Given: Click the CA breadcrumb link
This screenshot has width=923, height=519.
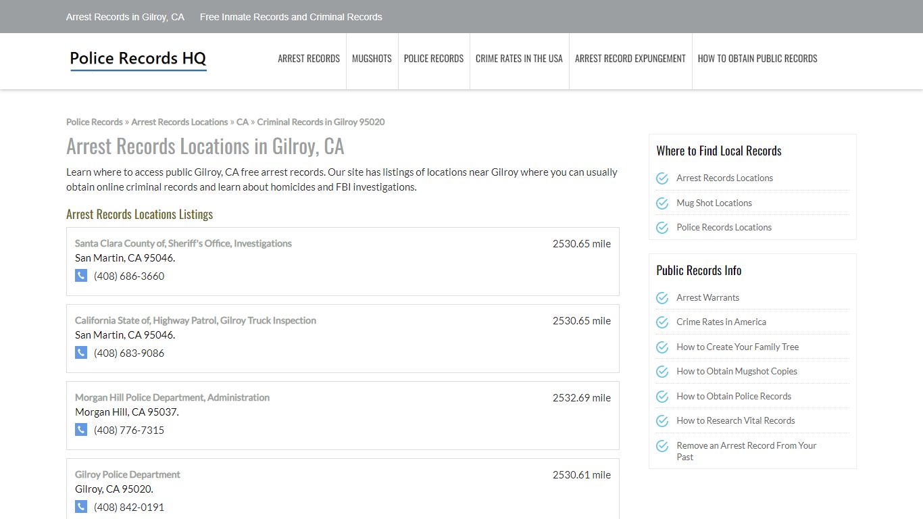Looking at the screenshot, I should coord(243,122).
